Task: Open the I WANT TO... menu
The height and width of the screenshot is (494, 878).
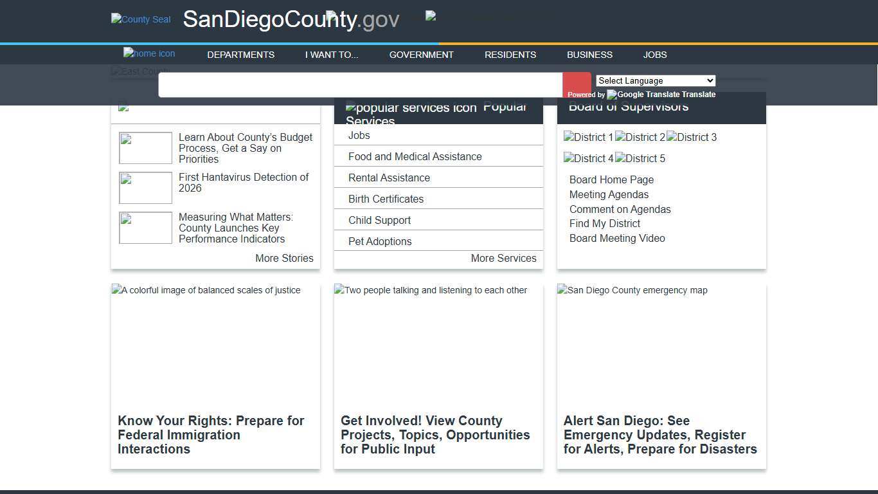Action: click(x=331, y=55)
